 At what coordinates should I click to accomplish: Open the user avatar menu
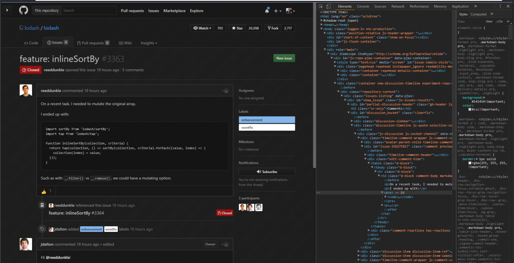coord(290,11)
